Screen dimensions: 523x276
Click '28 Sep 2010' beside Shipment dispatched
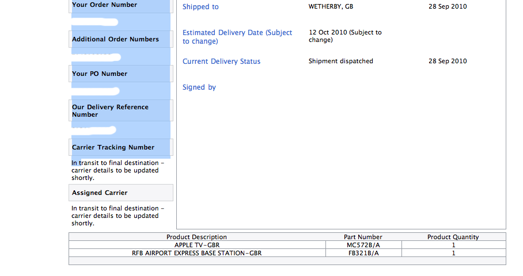coord(448,61)
